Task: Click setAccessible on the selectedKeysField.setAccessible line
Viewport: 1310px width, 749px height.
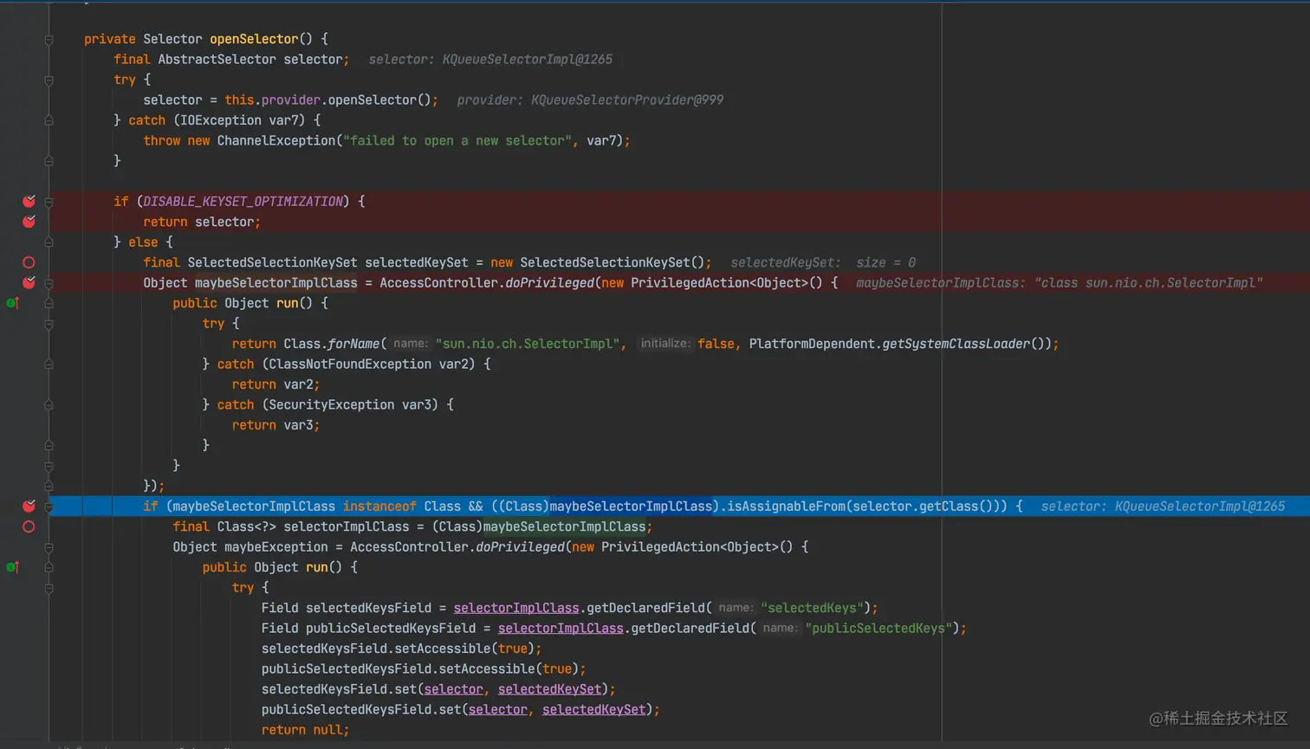Action: [443, 649]
